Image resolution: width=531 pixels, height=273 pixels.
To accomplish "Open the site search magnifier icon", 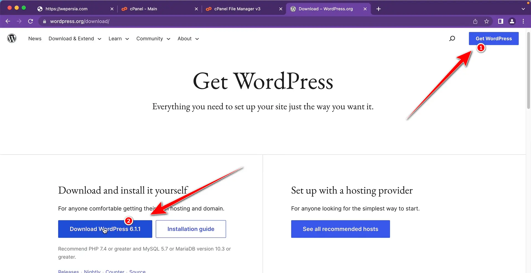I will point(452,38).
